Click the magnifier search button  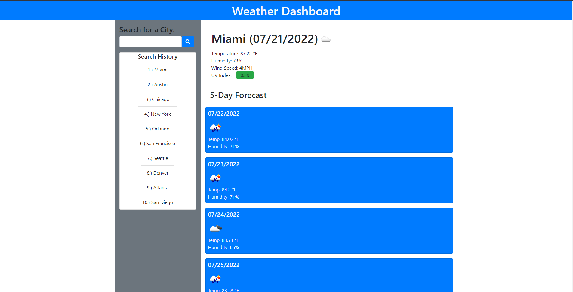188,42
